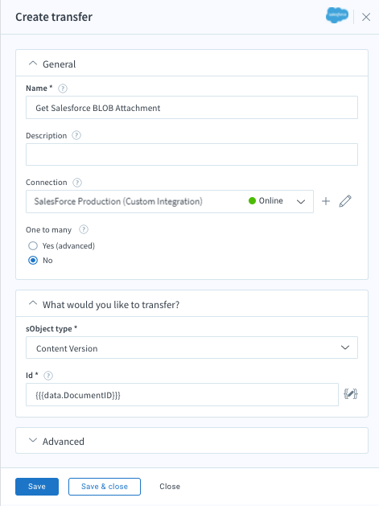Viewport: 379px width, 506px height.
Task: Click the Close text button
Action: pos(170,487)
